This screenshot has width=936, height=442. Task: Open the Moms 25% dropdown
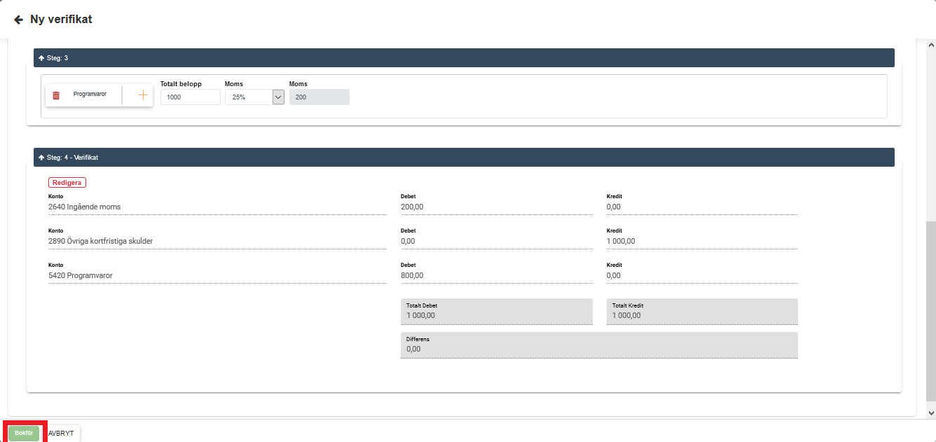tap(254, 97)
